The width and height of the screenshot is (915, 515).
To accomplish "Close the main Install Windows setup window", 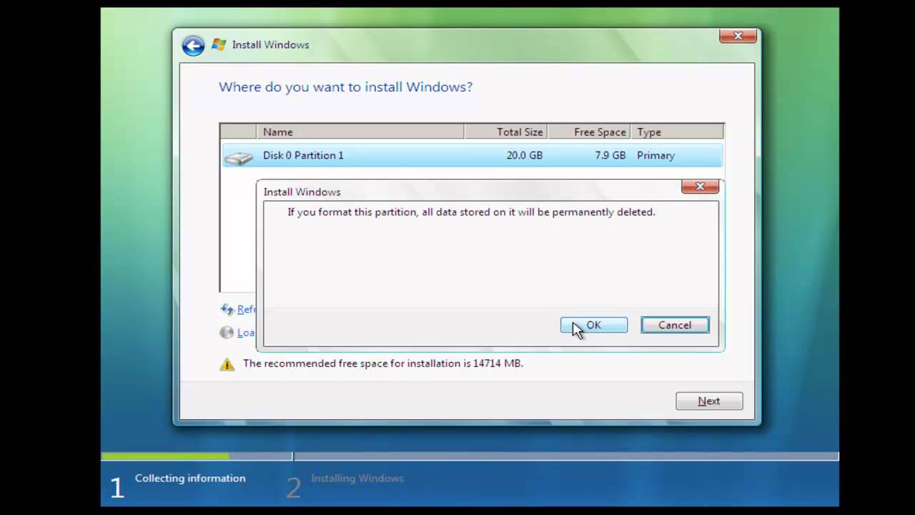I will [x=738, y=36].
